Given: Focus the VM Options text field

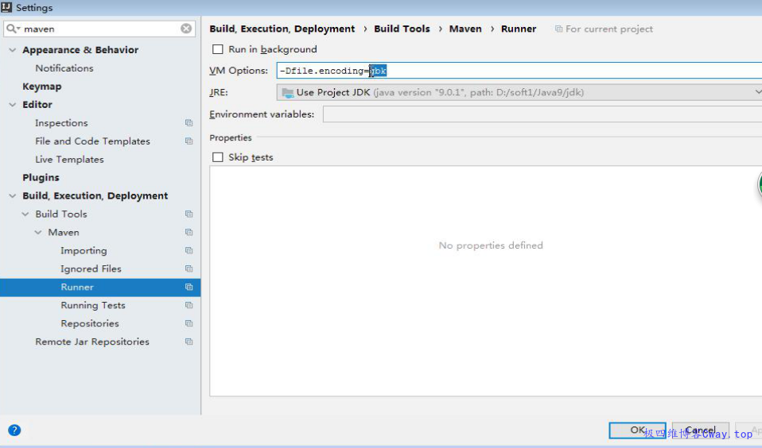Looking at the screenshot, I should (519, 71).
